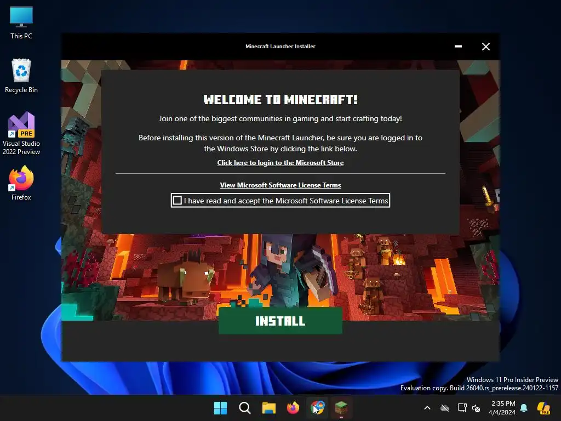Open the clock and date flyout
The image size is (561, 421).
pos(502,408)
